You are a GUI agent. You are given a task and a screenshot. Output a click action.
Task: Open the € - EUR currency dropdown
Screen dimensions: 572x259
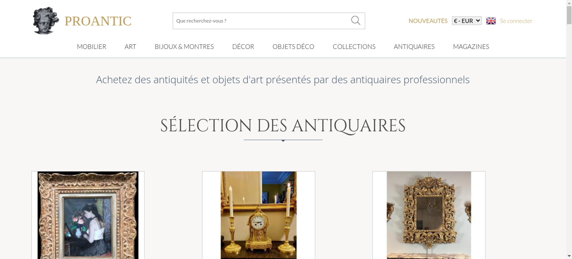467,21
